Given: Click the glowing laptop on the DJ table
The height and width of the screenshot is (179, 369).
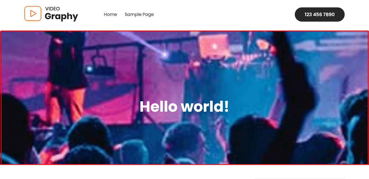Looking at the screenshot, I should [x=214, y=46].
